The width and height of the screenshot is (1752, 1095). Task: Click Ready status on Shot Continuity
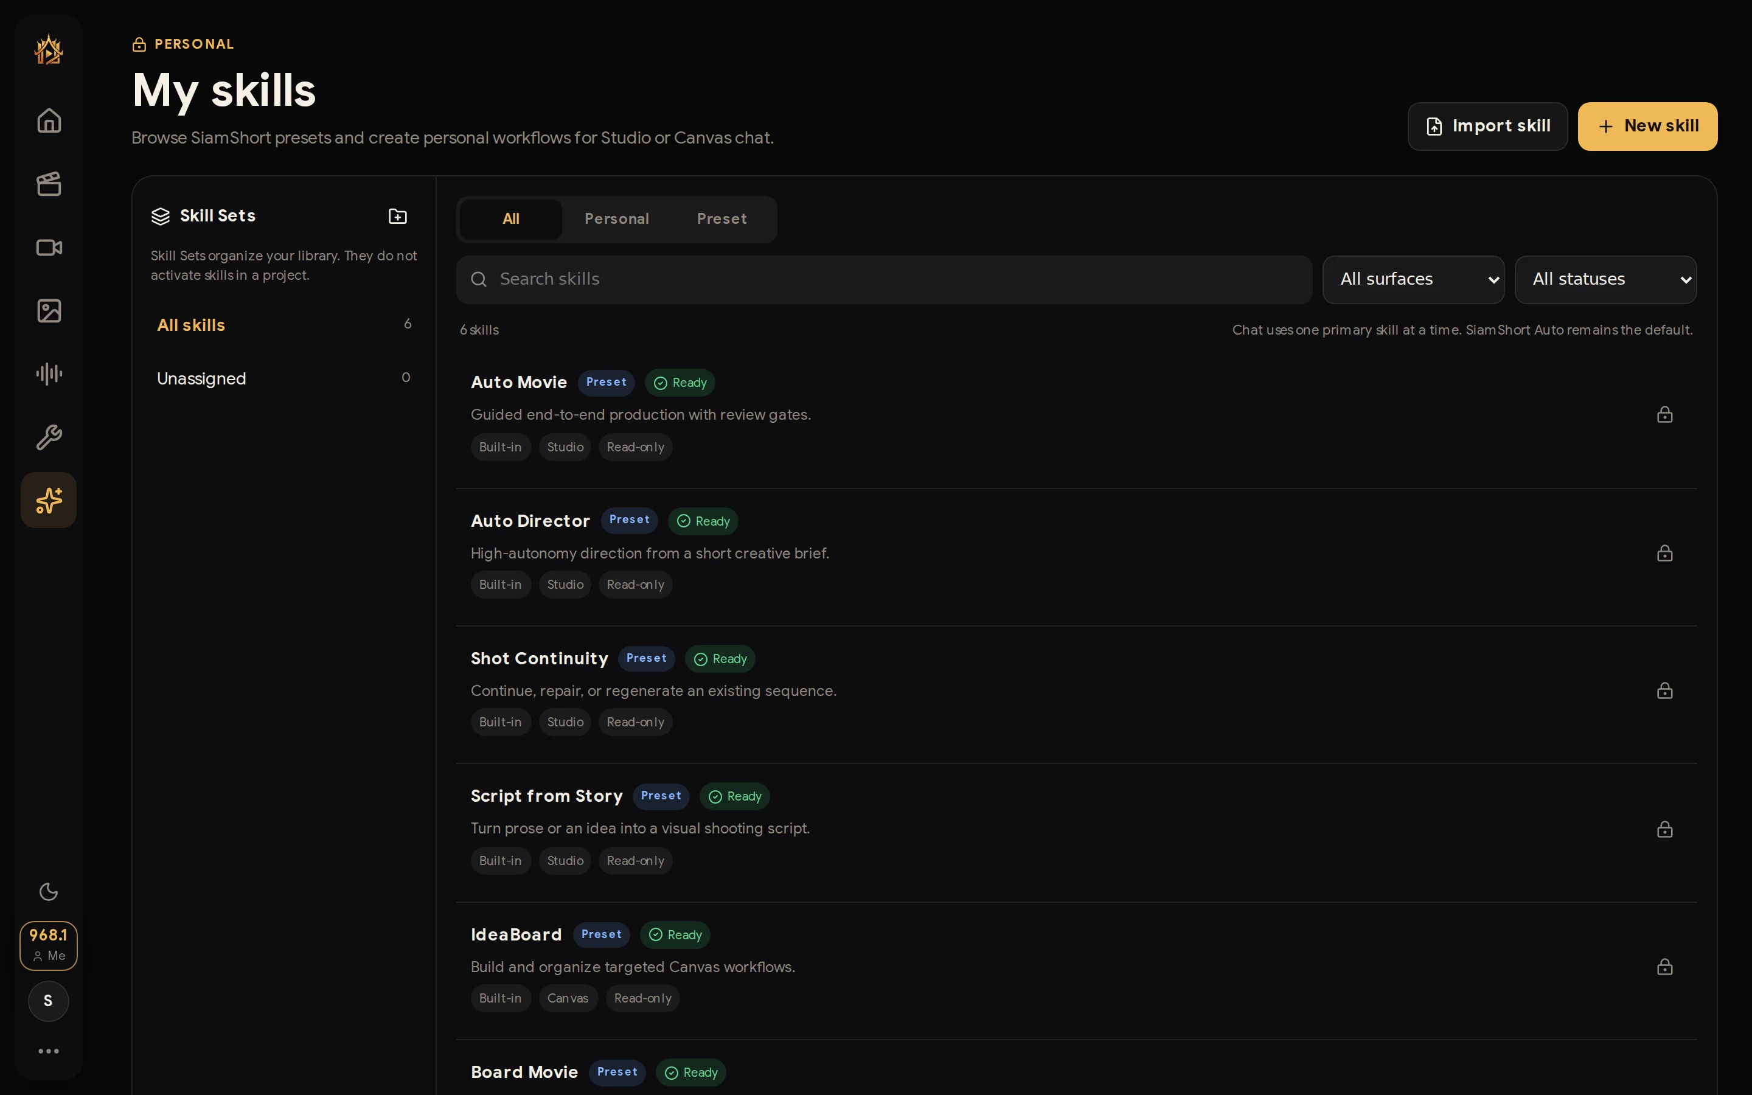point(720,658)
